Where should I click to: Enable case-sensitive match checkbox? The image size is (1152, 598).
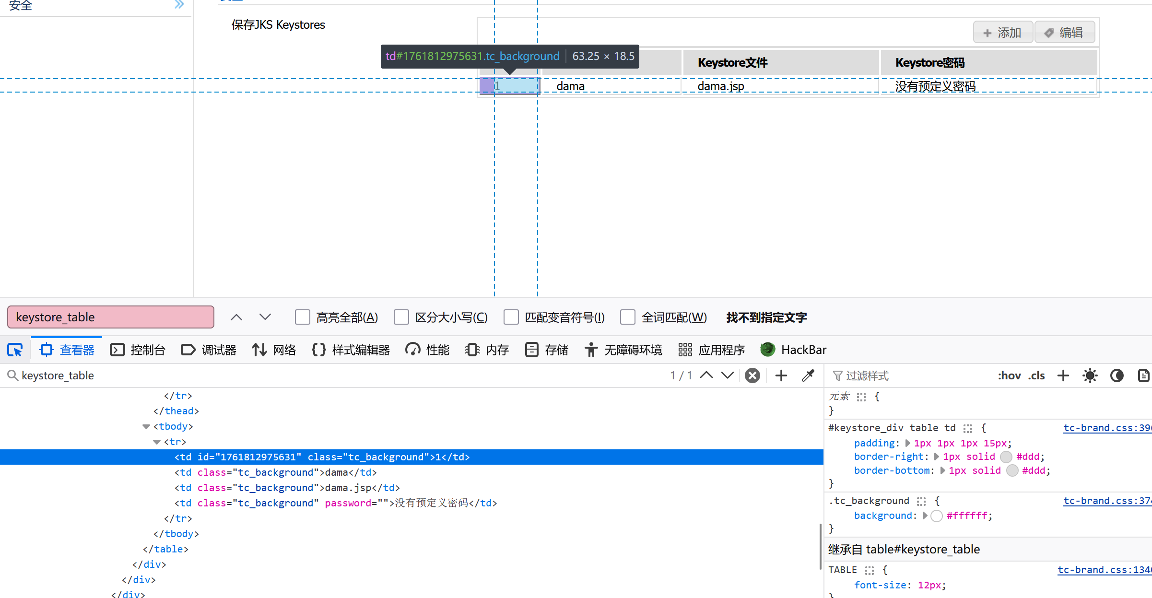(x=401, y=317)
